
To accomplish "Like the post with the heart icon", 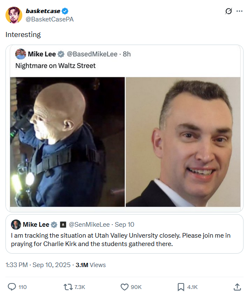I will click(x=124, y=287).
